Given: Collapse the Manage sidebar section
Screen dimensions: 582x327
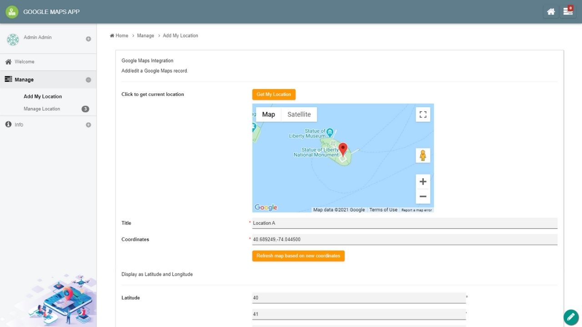Looking at the screenshot, I should 88,80.
